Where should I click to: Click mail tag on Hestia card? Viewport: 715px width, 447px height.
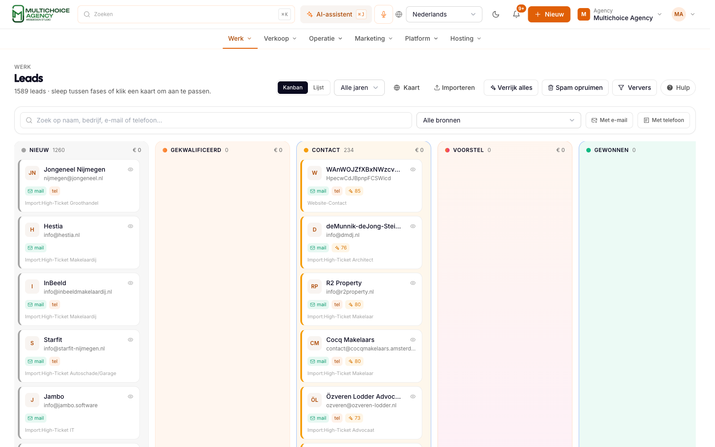[x=36, y=248]
